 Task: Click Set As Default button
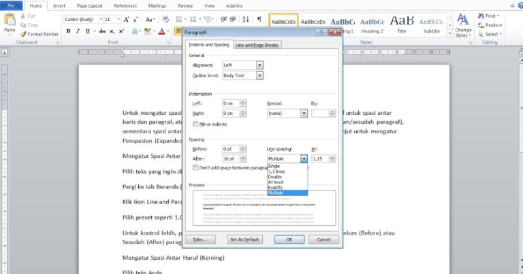(245, 239)
